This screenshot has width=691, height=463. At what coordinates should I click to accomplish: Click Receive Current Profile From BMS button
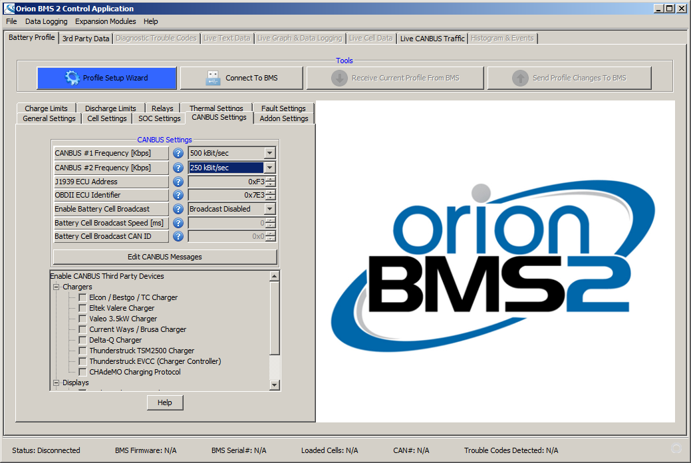[x=395, y=78]
